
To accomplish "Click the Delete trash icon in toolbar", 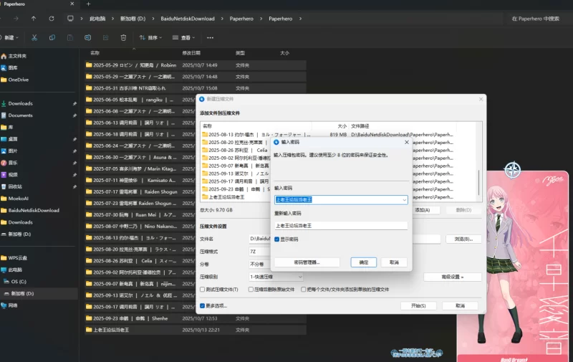I will pyautogui.click(x=123, y=37).
